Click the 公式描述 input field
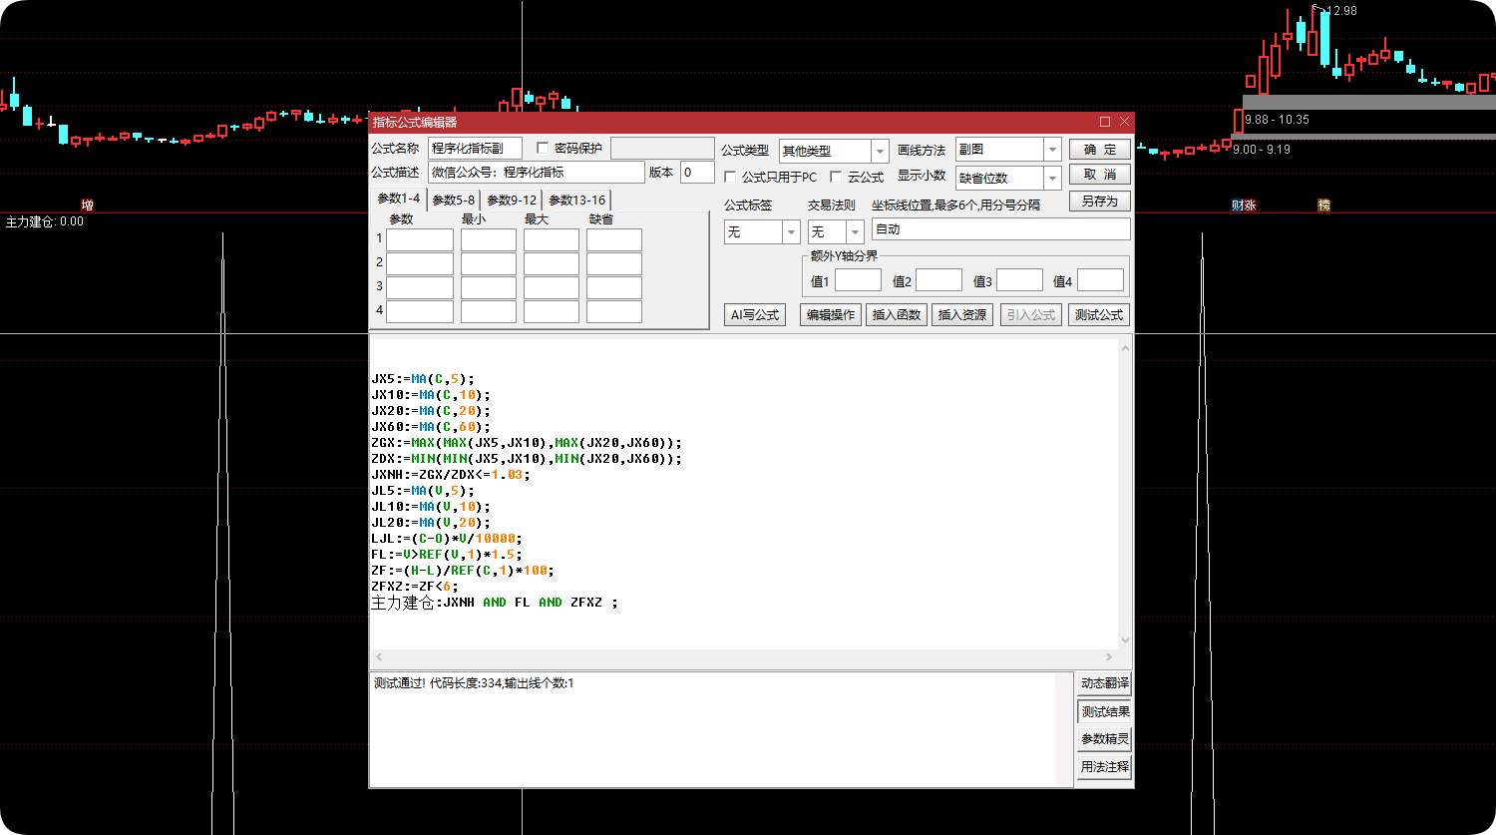The width and height of the screenshot is (1496, 835). coord(537,172)
